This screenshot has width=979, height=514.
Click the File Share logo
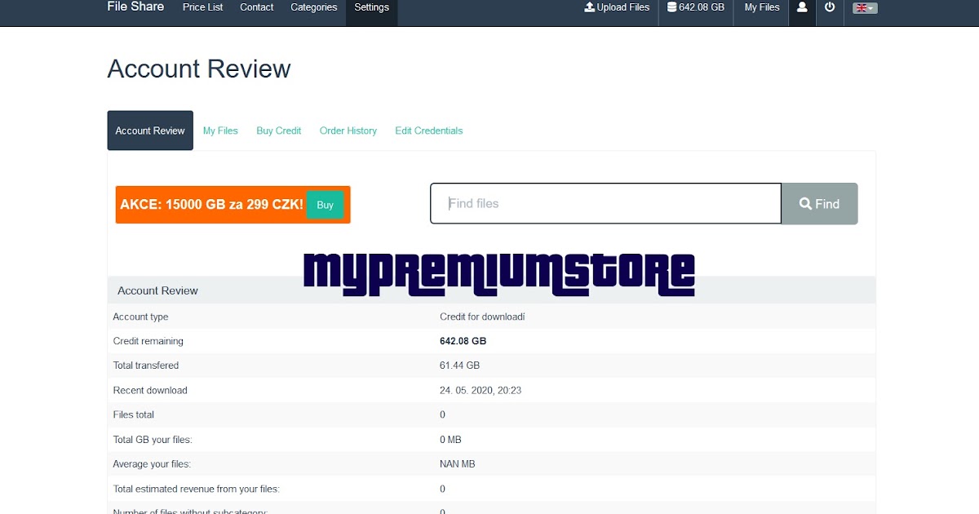[x=135, y=7]
